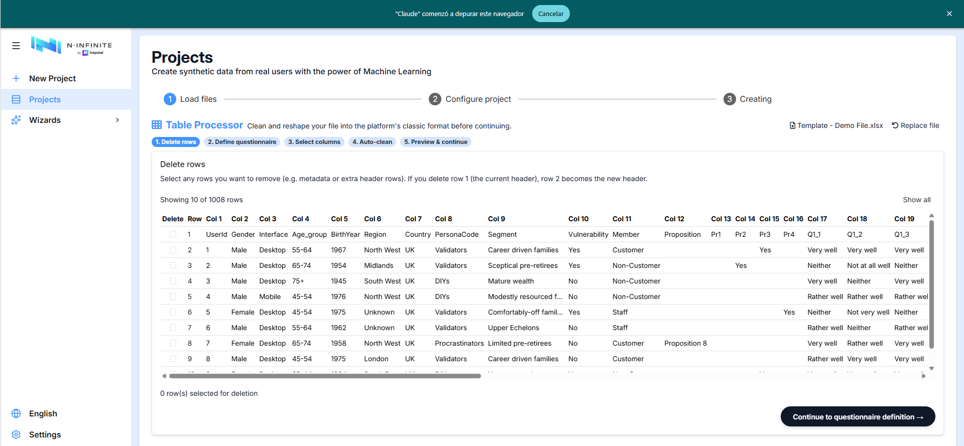Click step 3 Creating circle

730,99
